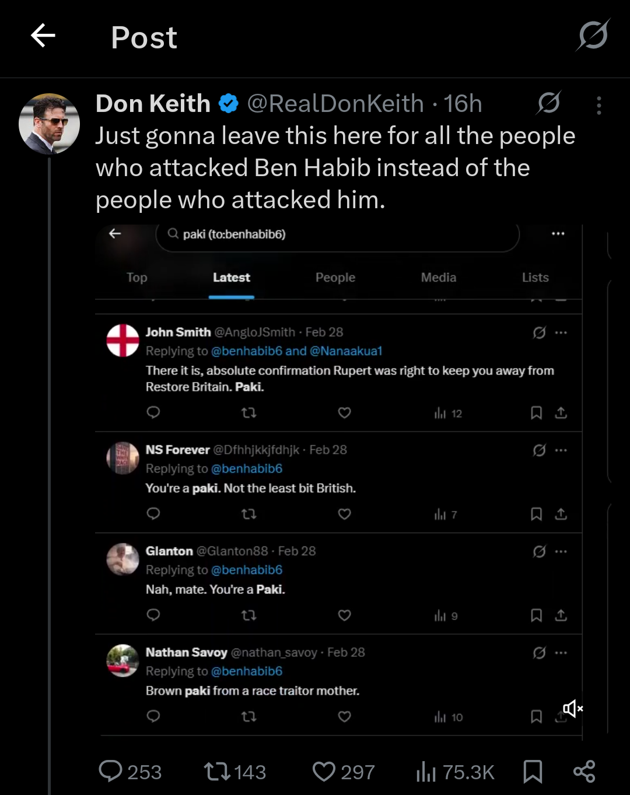Unmute the video with the speaker icon
The image size is (630, 795).
pyautogui.click(x=572, y=709)
